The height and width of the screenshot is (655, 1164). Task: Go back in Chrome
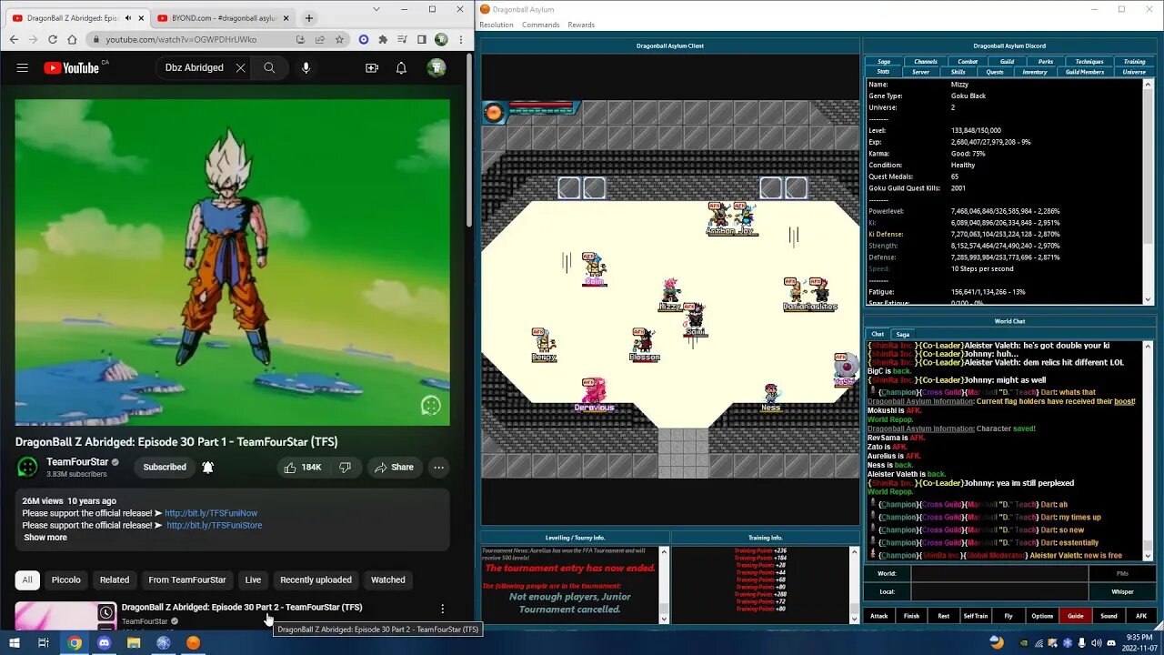coord(14,39)
